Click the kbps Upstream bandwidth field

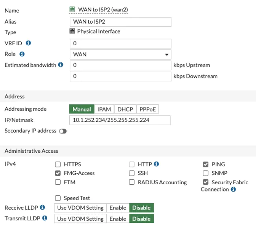[121, 65]
